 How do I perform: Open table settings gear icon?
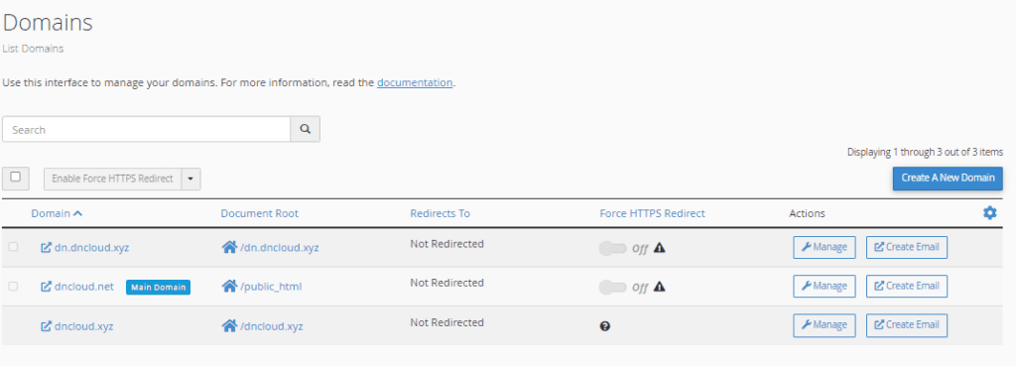coord(990,212)
